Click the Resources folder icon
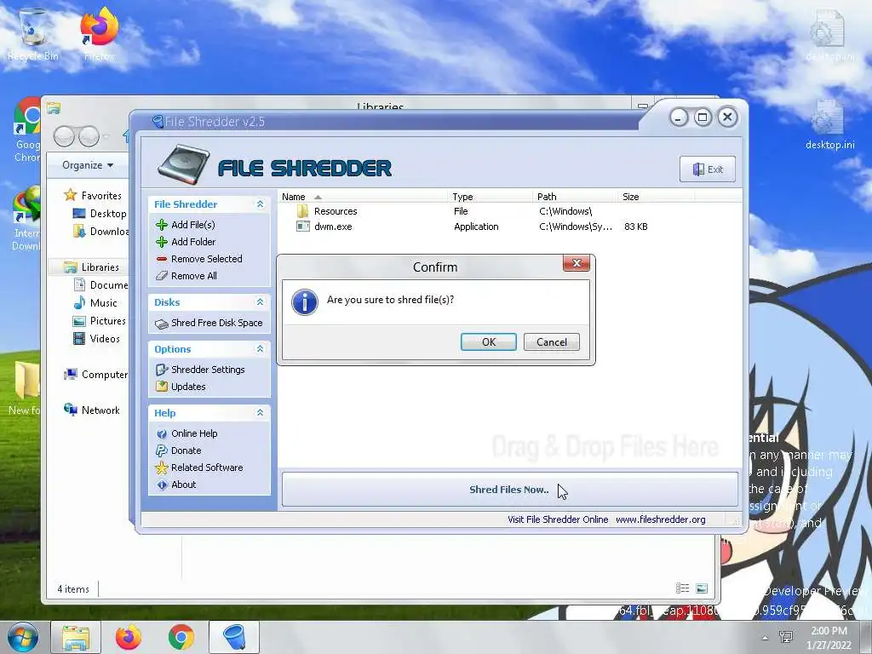The height and width of the screenshot is (654, 872). pos(303,211)
